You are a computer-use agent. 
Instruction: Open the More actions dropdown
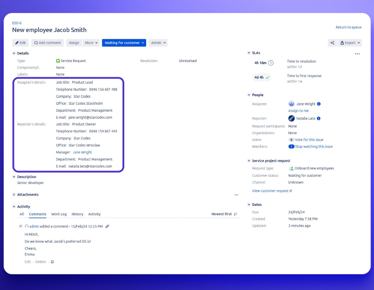(x=91, y=43)
